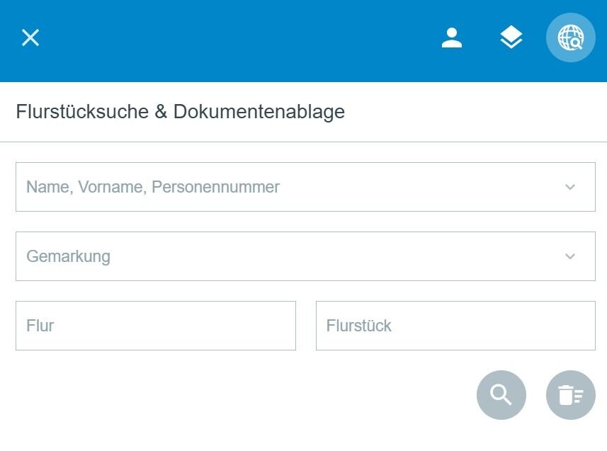The width and height of the screenshot is (607, 451).
Task: Focus the Flurstück input field
Action: [455, 326]
